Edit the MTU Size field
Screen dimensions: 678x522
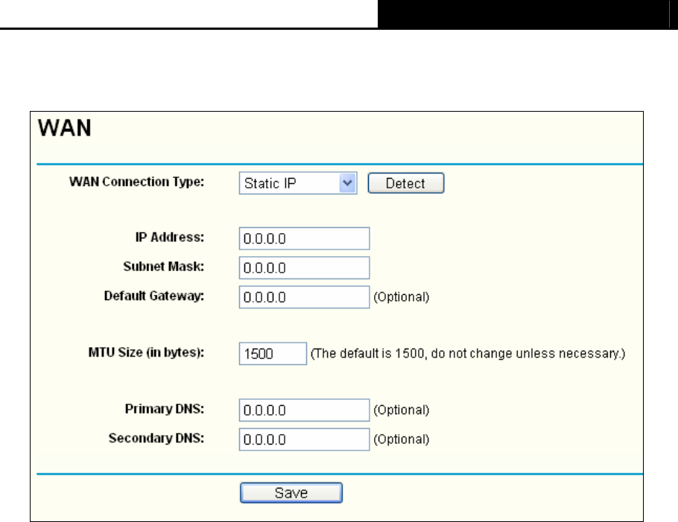(273, 354)
